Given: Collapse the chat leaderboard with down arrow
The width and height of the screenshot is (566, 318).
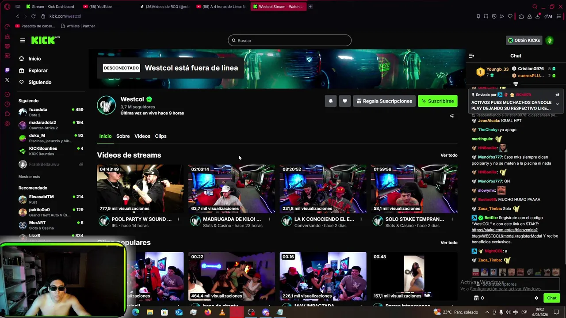Looking at the screenshot, I should click(x=516, y=84).
